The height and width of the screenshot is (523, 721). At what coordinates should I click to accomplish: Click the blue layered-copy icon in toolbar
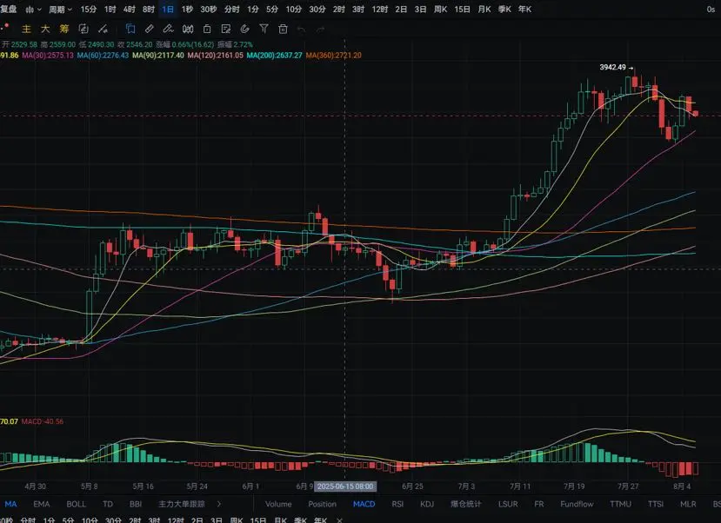[x=130, y=29]
